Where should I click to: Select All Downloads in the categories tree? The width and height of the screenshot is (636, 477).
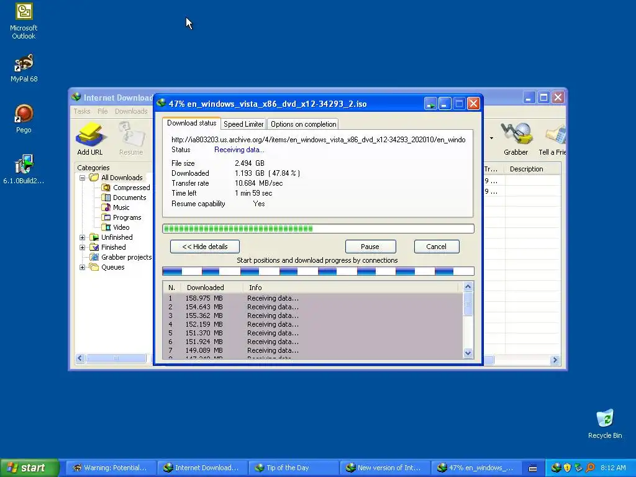(116, 177)
